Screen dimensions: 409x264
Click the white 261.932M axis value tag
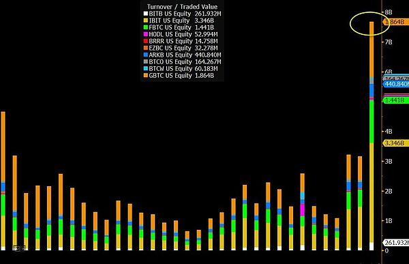[x=395, y=243]
